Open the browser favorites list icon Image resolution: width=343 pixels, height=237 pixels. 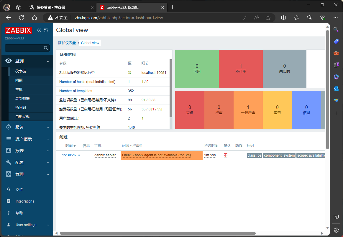[x=297, y=18]
